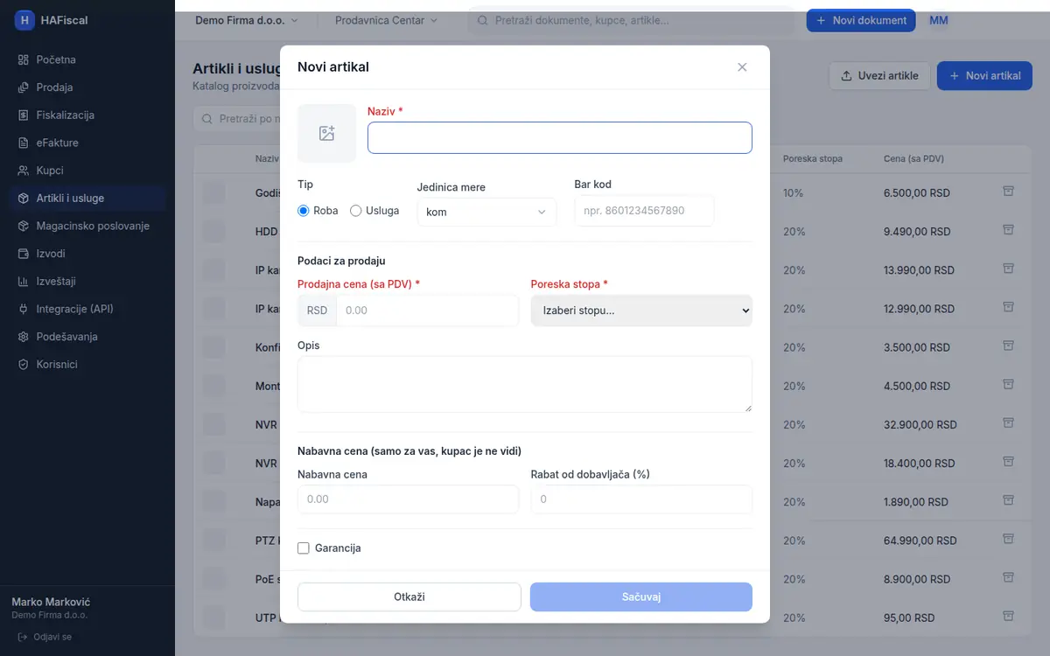The height and width of the screenshot is (656, 1050).
Task: Archive the 13.990,00 RSD article row
Action: pos(1008,269)
